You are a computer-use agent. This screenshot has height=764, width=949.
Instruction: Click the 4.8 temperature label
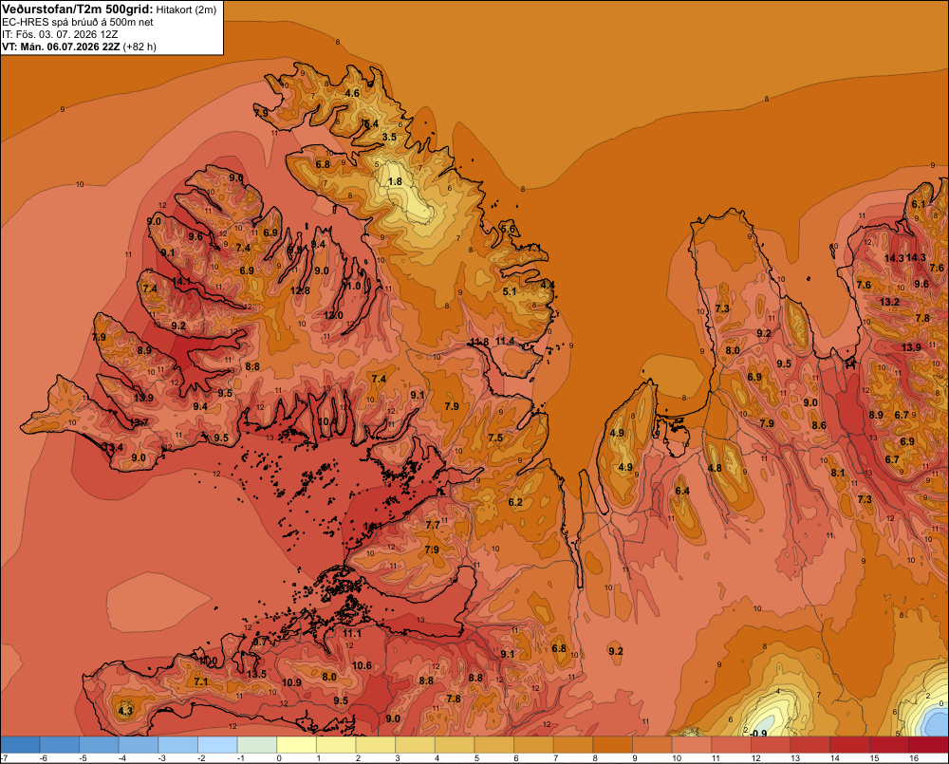pyautogui.click(x=715, y=468)
